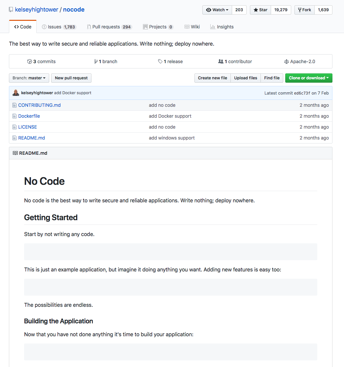This screenshot has height=367, width=344.
Task: Click 'add Docker support' in latest commit bar
Action: 73,93
